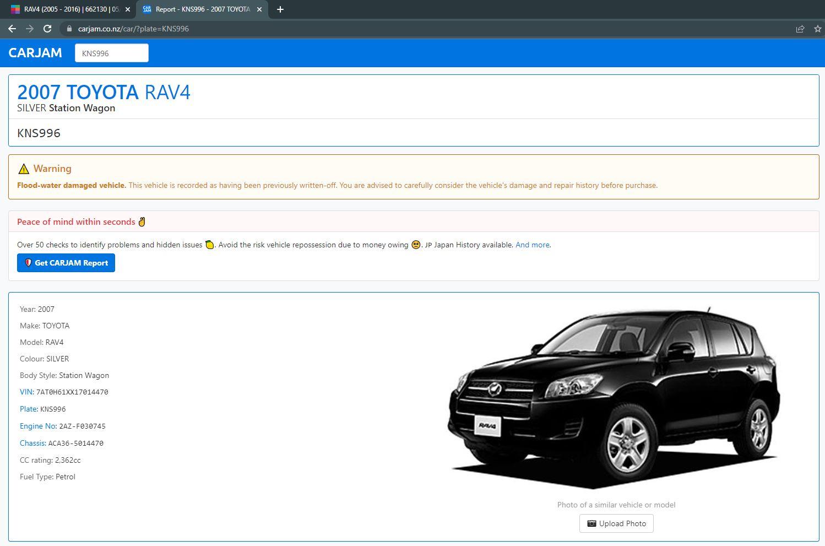Reload the CarJam page
The image size is (825, 546).
click(x=47, y=29)
